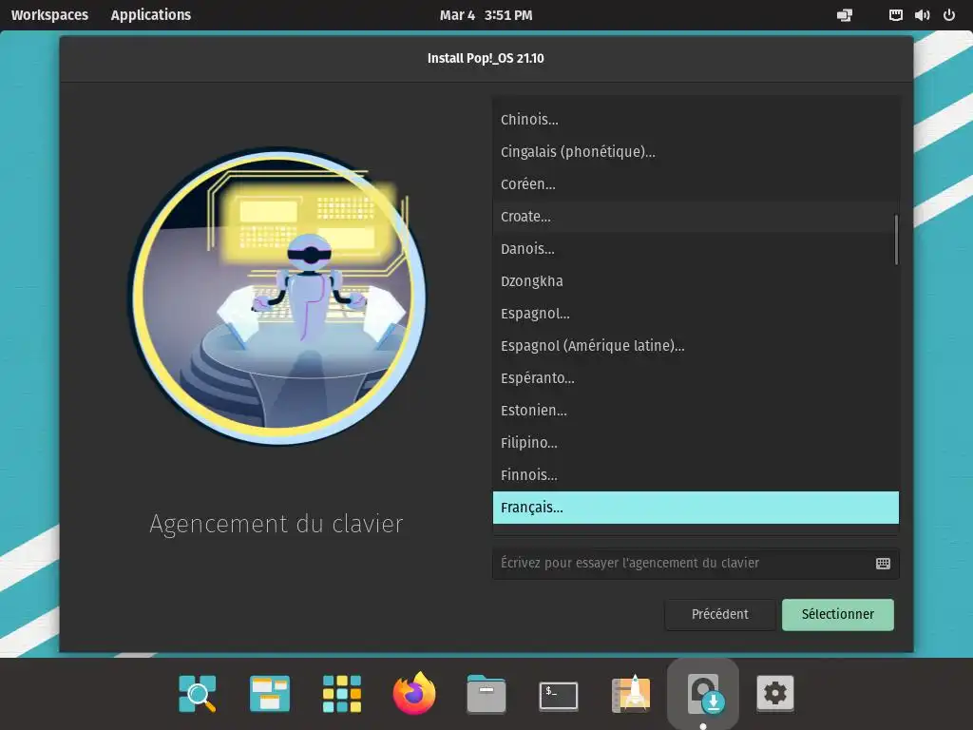Screen dimensions: 973x730
Task: Open the Workspaces menu in top bar
Action: pyautogui.click(x=49, y=15)
